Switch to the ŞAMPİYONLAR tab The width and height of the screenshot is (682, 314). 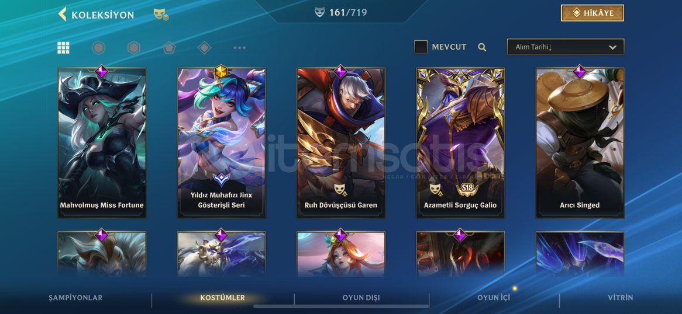[75, 298]
